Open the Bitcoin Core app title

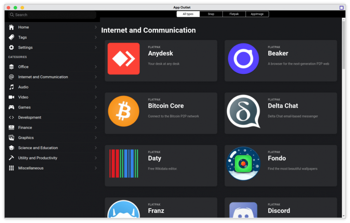pos(166,106)
